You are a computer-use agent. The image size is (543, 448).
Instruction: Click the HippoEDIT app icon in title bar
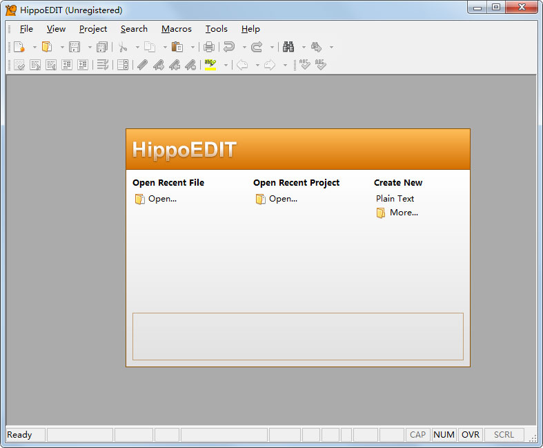(11, 10)
